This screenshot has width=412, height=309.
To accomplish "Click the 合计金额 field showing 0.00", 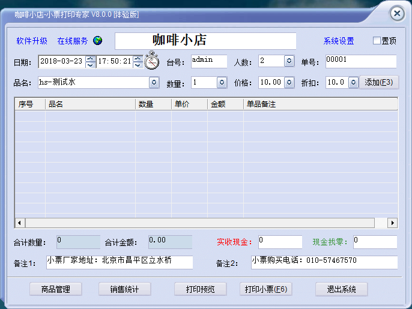I will click(x=171, y=242).
